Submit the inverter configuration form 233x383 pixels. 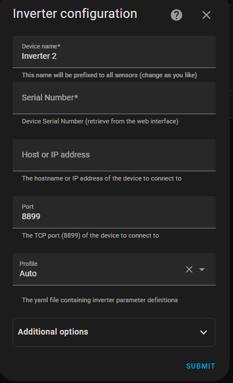[x=201, y=366]
